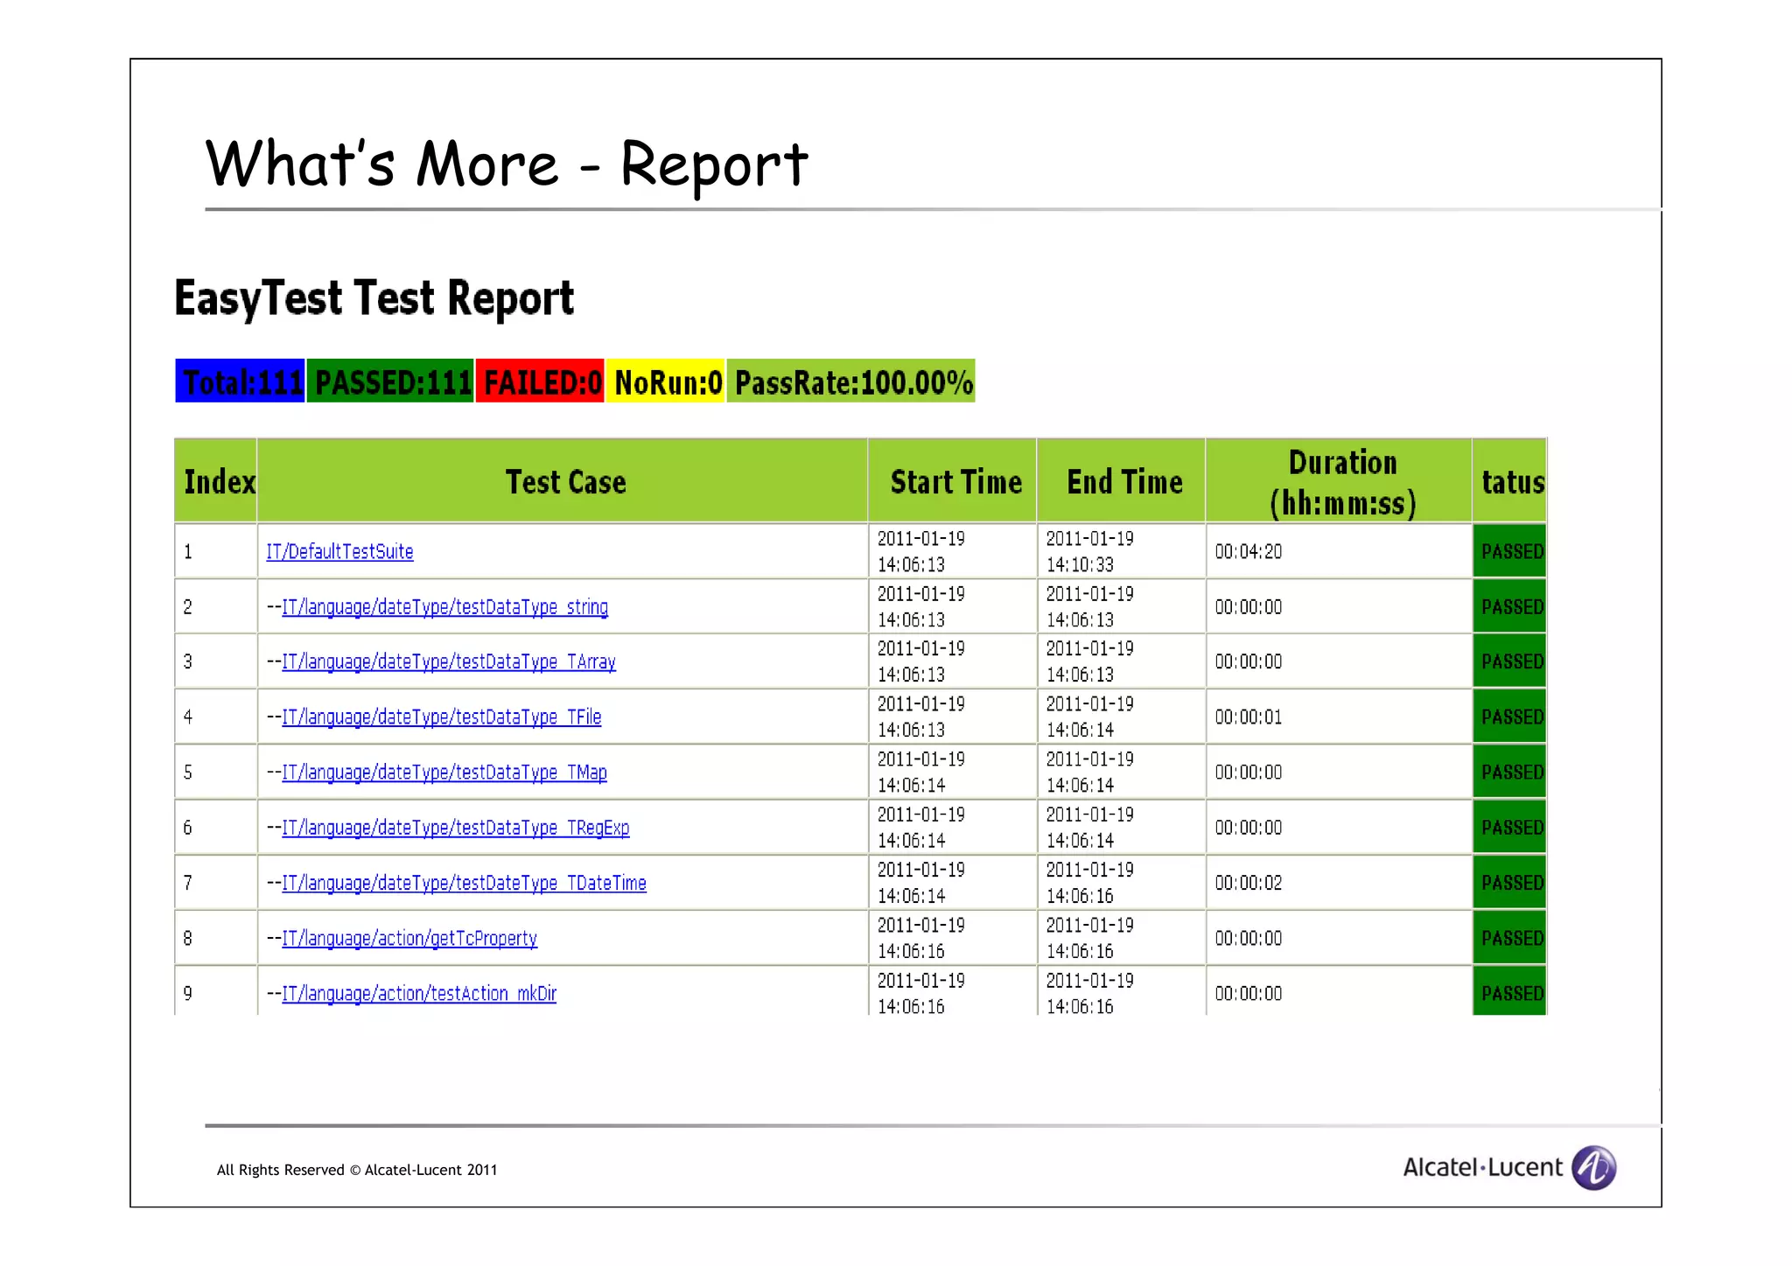Click the index cell numbered 9
Viewport: 1792px width, 1266px height.
pos(216,991)
